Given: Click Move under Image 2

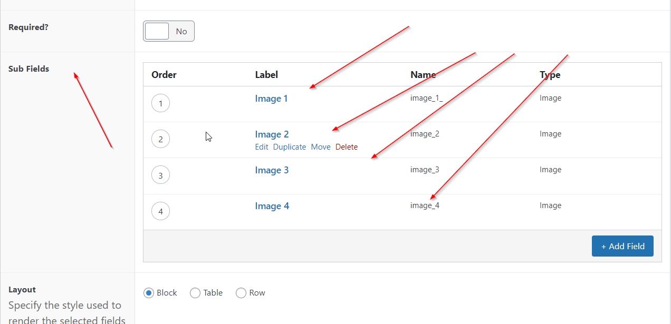Looking at the screenshot, I should pyautogui.click(x=321, y=147).
